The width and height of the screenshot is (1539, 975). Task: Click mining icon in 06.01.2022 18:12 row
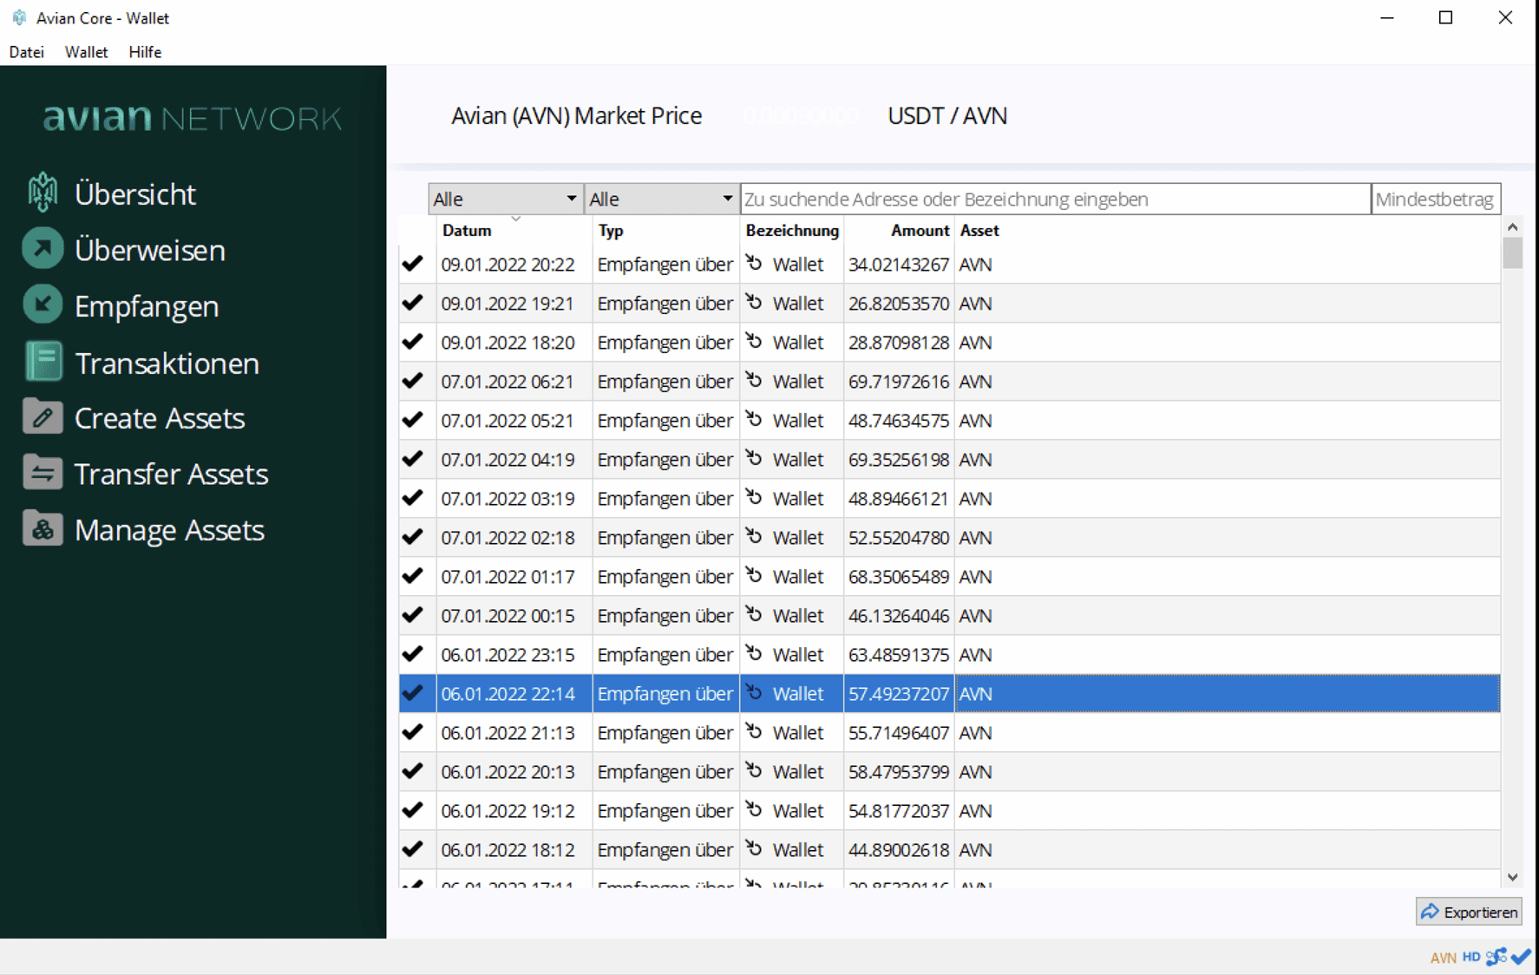coord(754,849)
